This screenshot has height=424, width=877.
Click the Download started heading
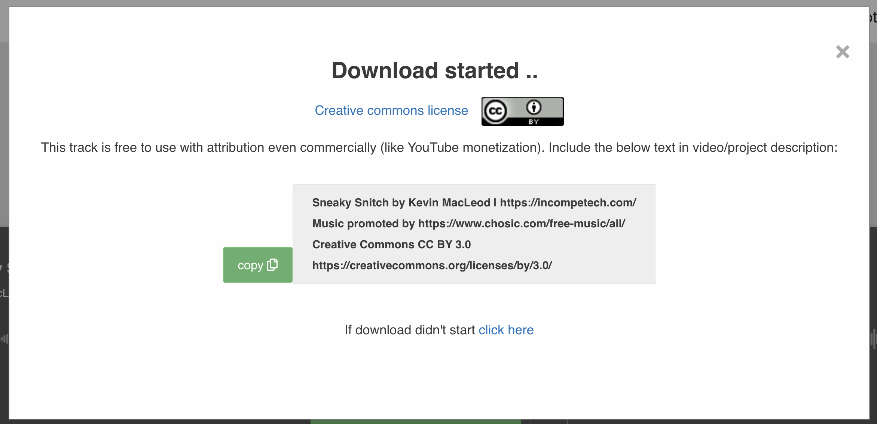coord(435,71)
